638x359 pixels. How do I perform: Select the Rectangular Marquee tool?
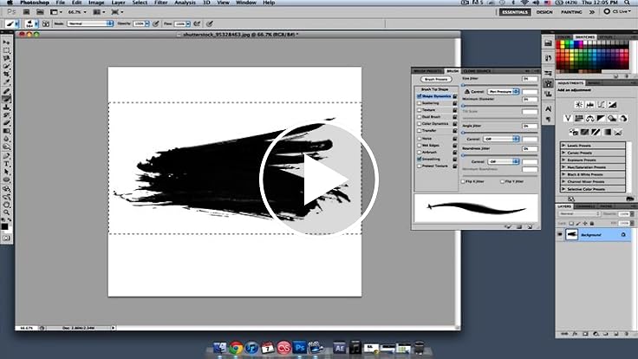tap(7, 50)
